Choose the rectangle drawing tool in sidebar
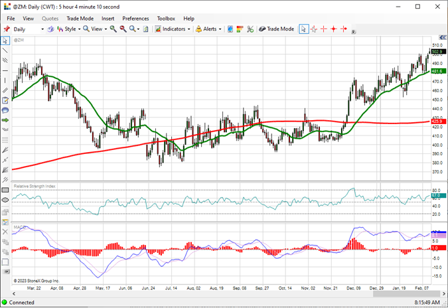 click(5, 190)
